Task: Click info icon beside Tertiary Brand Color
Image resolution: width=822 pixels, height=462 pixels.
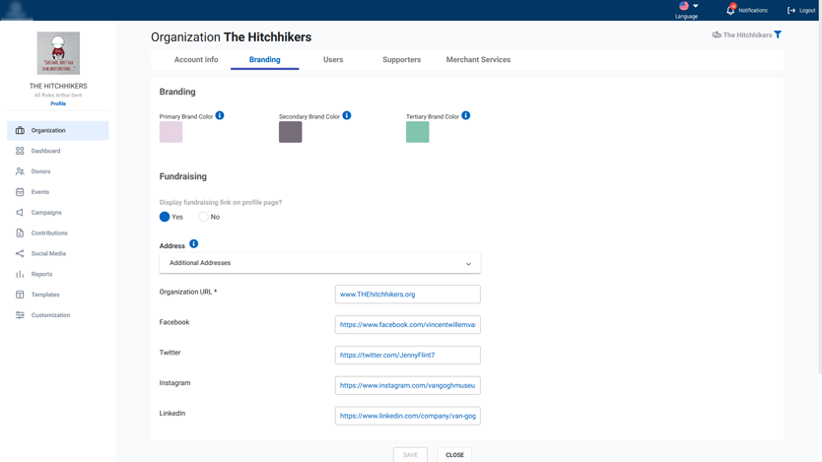Action: point(466,115)
